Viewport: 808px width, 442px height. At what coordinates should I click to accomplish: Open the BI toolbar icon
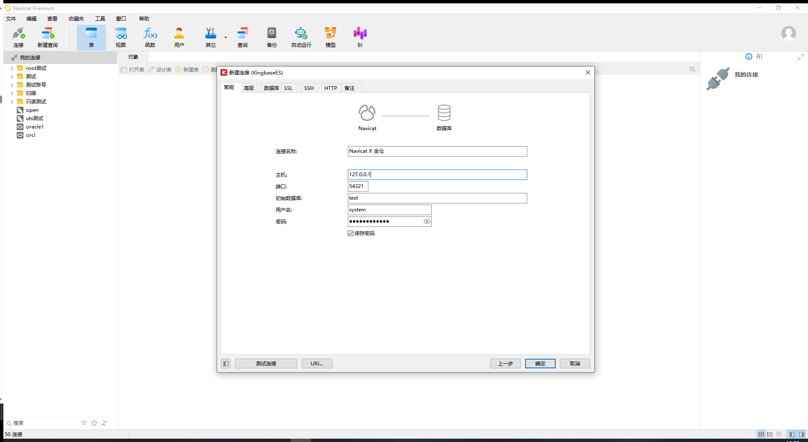(x=360, y=37)
